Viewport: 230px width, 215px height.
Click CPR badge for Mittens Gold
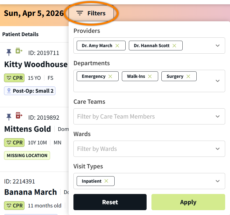[14, 143]
